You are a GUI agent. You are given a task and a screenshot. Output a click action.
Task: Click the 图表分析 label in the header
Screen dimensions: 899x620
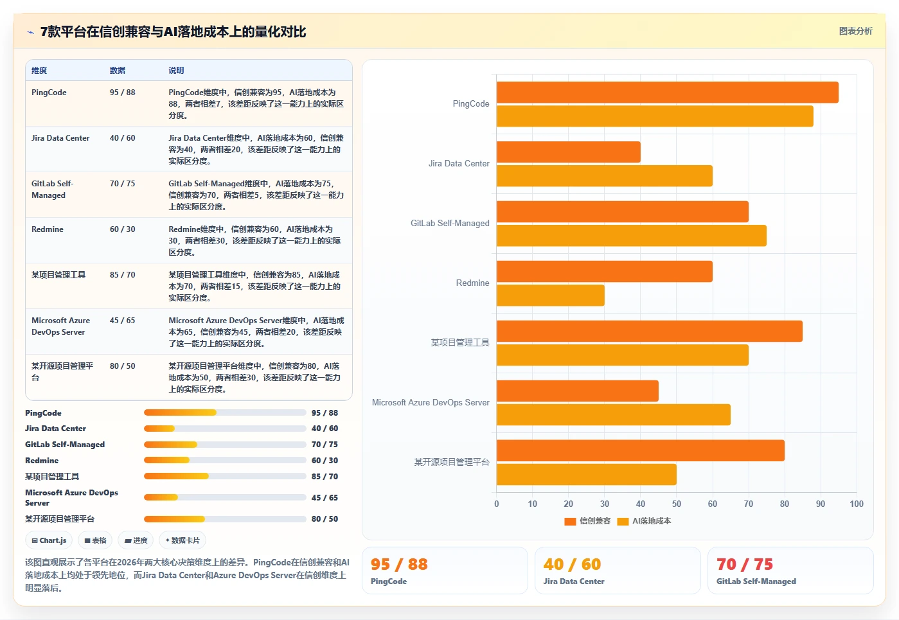pyautogui.click(x=855, y=31)
